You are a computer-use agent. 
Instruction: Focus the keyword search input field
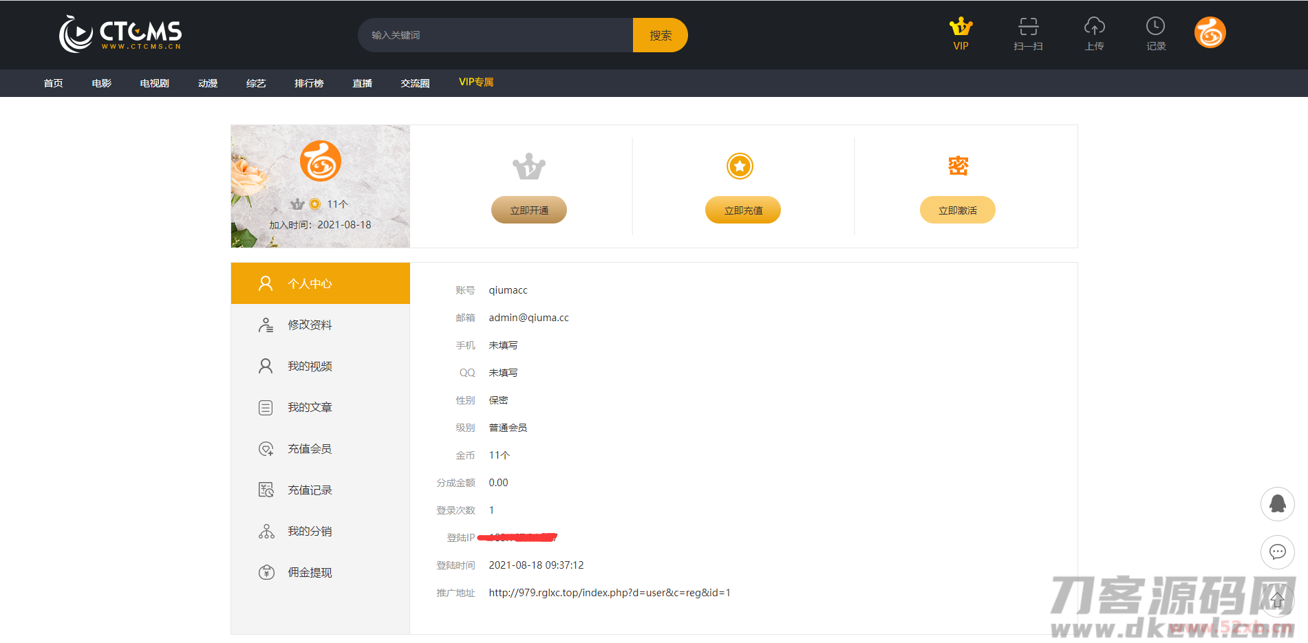pos(495,35)
